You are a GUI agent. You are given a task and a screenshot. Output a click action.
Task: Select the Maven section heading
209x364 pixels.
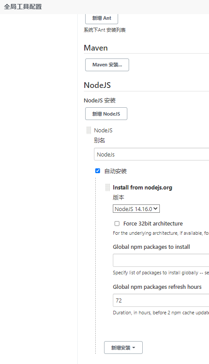pos(96,48)
